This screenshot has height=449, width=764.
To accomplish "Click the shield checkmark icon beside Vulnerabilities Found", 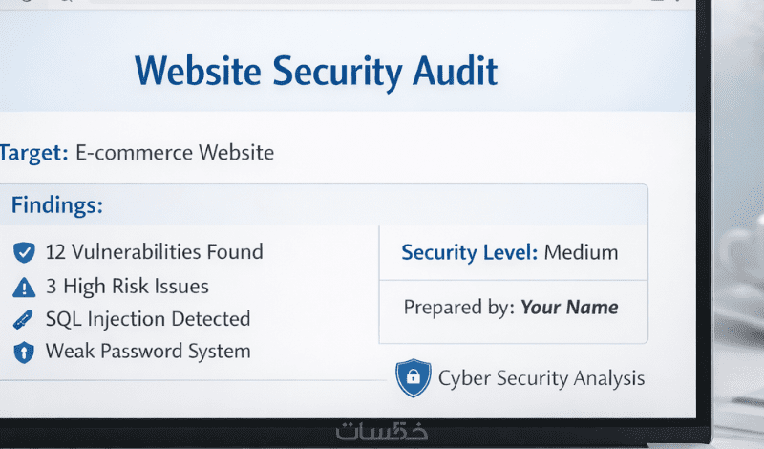I will [23, 253].
